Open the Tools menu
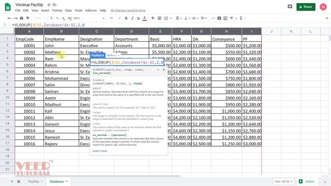 coord(78,10)
